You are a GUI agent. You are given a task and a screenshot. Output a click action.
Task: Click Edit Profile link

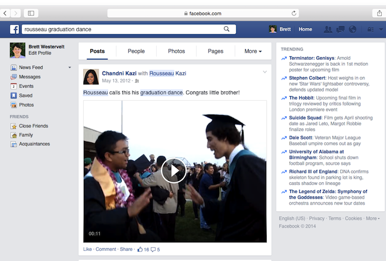[40, 53]
